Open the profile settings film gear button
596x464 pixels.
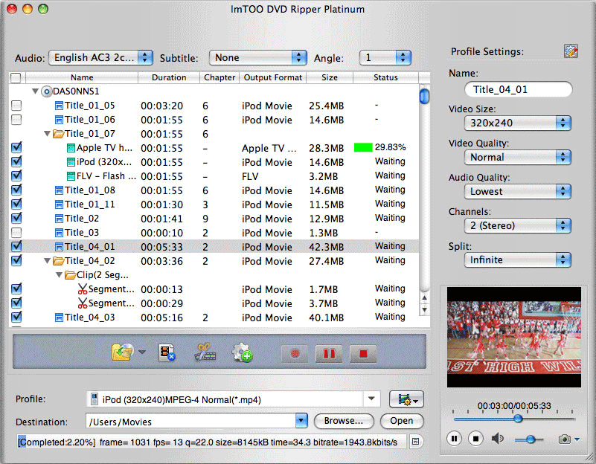point(406,399)
